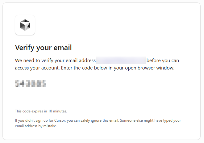Image resolution: width=204 pixels, height=143 pixels.
Task: Click the Cursor cube logo icon
Action: [25, 25]
